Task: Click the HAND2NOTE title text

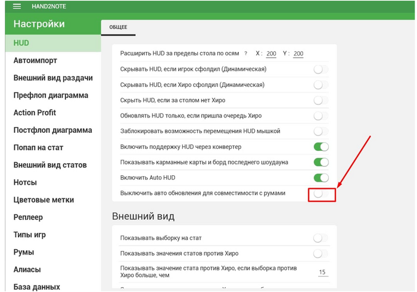Action: 49,7
